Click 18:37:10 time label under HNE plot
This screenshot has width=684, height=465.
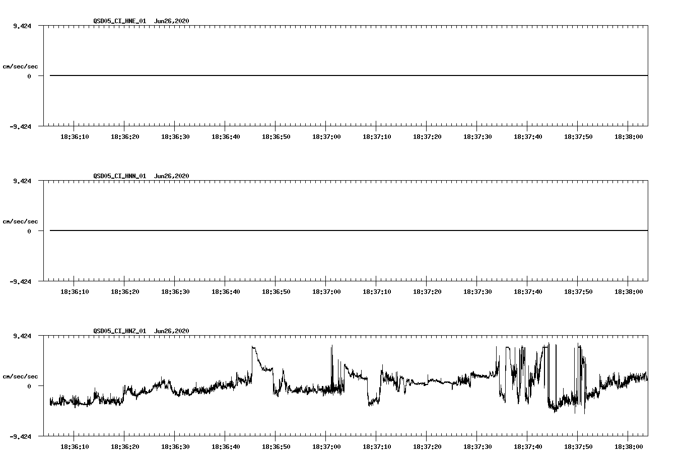point(377,137)
